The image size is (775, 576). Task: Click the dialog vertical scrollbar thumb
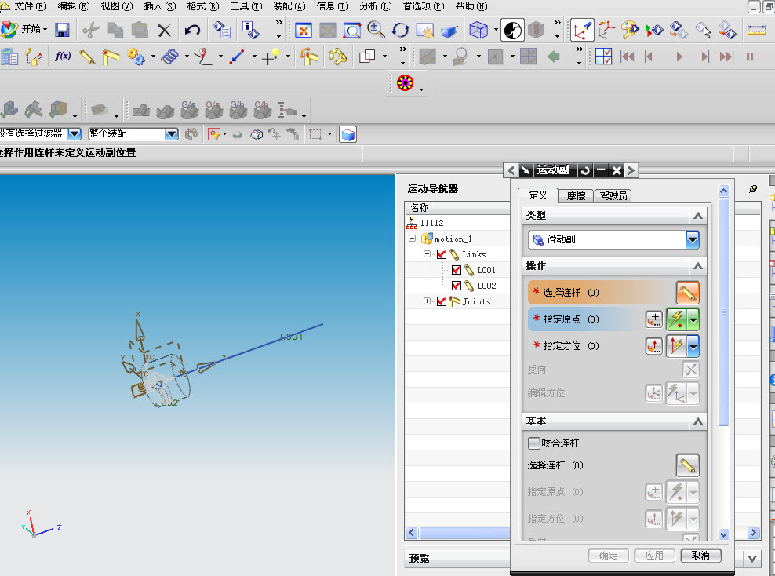[x=723, y=312]
